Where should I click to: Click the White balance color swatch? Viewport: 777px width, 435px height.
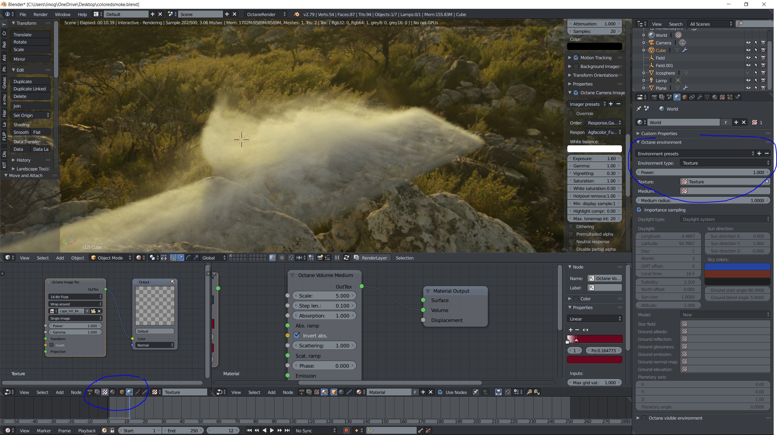pyautogui.click(x=594, y=149)
